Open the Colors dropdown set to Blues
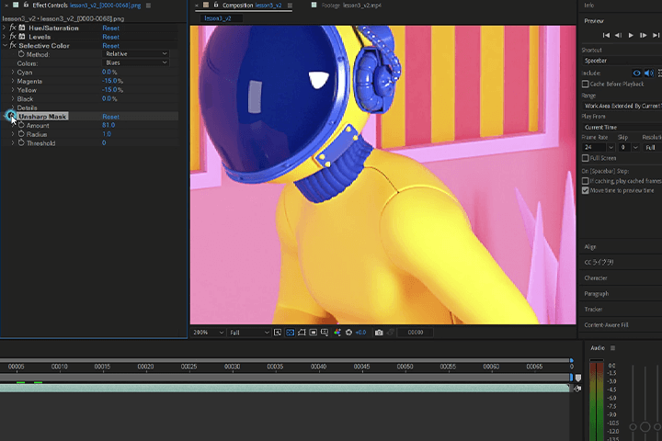This screenshot has height=441, width=662. point(136,62)
